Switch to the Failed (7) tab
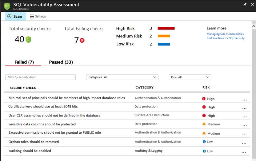The height and width of the screenshot is (161, 256). click(24, 62)
